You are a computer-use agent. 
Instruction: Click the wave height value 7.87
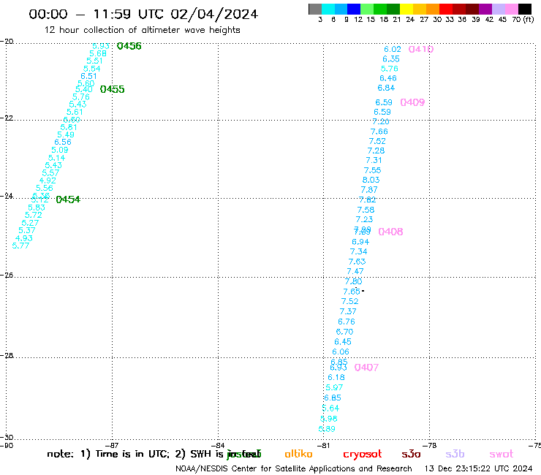click(369, 190)
